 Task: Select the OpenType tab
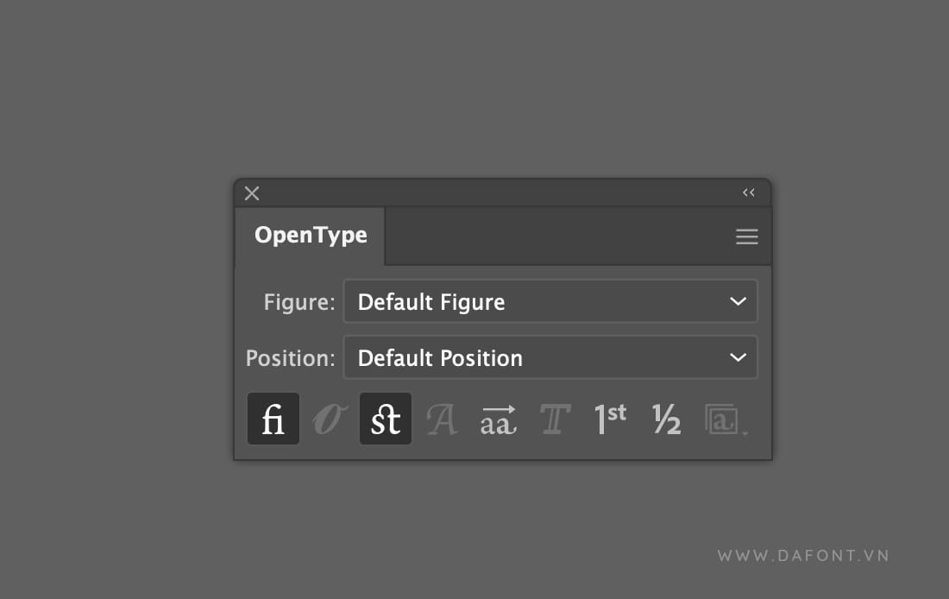click(310, 235)
